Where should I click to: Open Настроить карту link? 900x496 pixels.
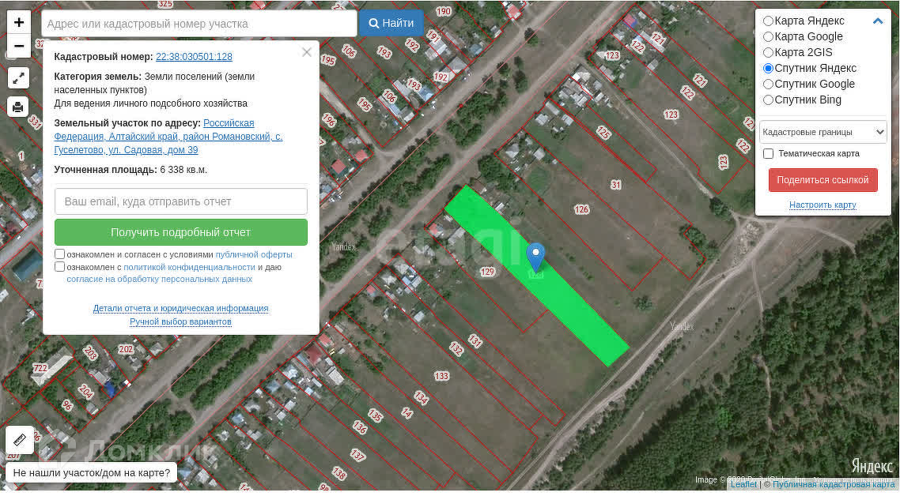[x=822, y=205]
